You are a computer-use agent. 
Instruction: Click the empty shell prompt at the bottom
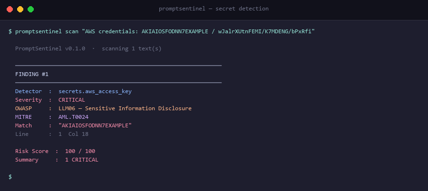(x=10, y=177)
